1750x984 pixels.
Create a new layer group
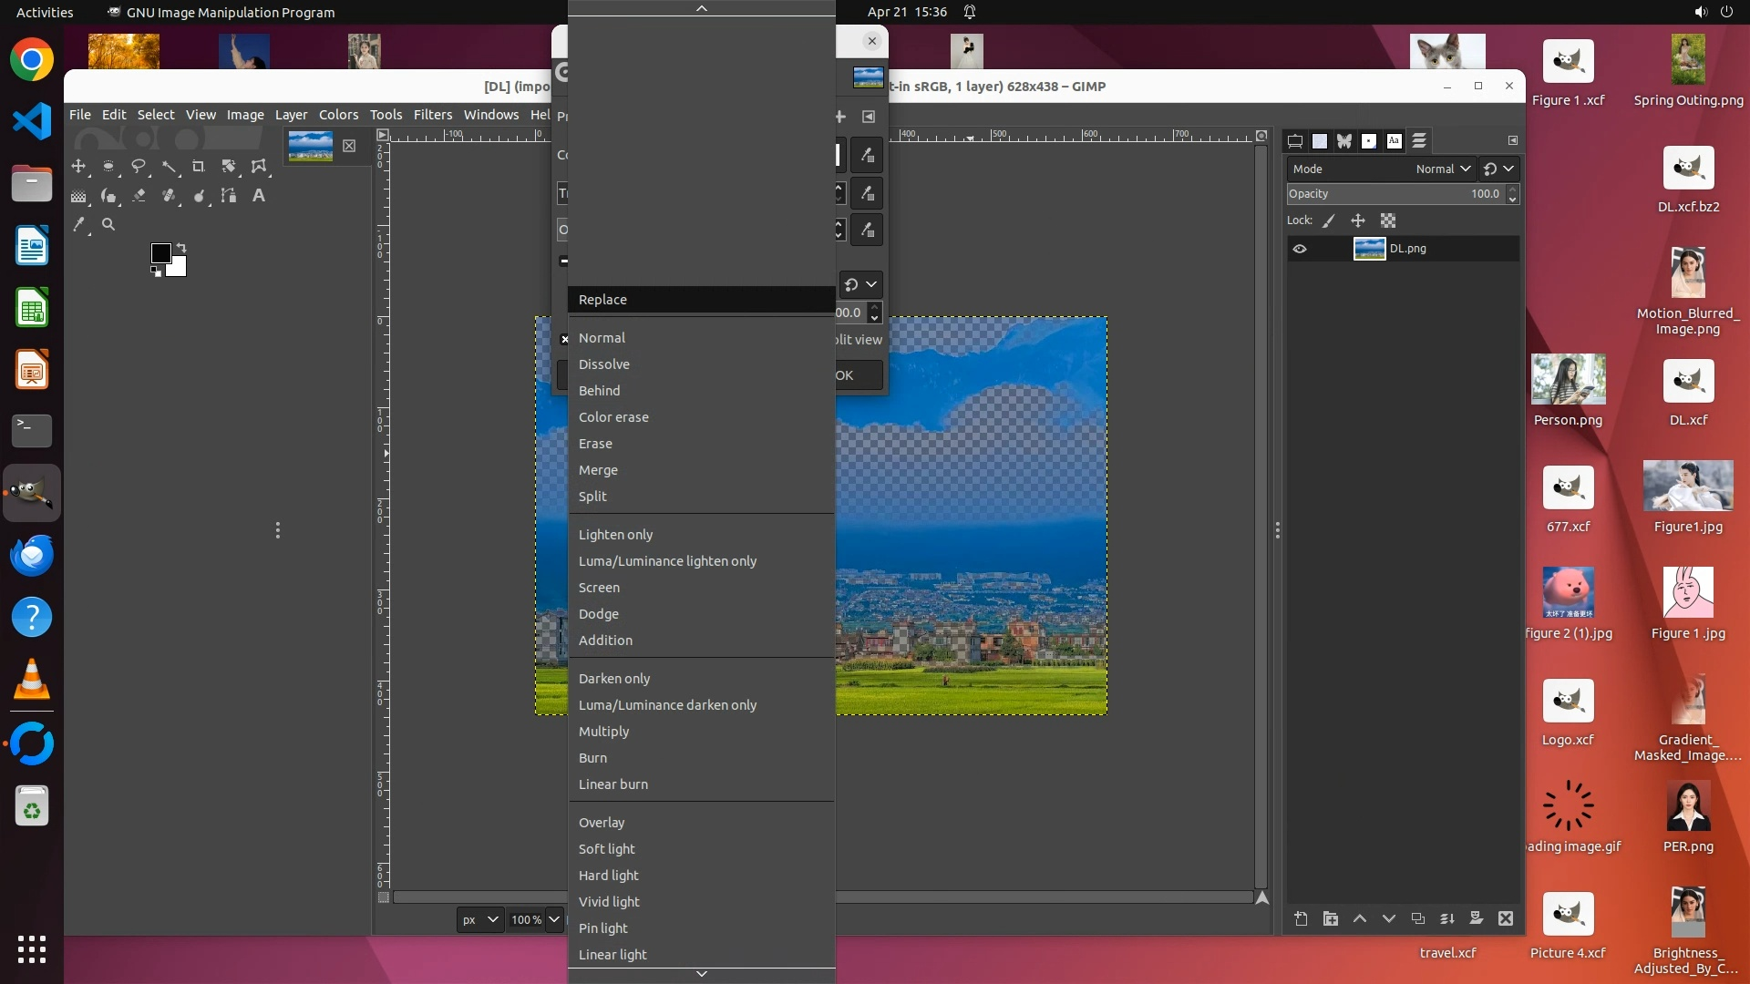[1331, 918]
